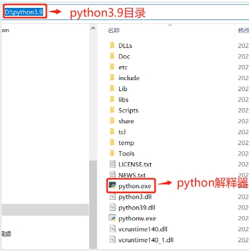The image size is (249, 252).
Task: Select the highlighted gray navigation pane item
Action: [x=45, y=209]
